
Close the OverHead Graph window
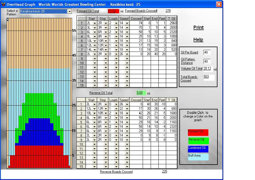click(219, 4)
